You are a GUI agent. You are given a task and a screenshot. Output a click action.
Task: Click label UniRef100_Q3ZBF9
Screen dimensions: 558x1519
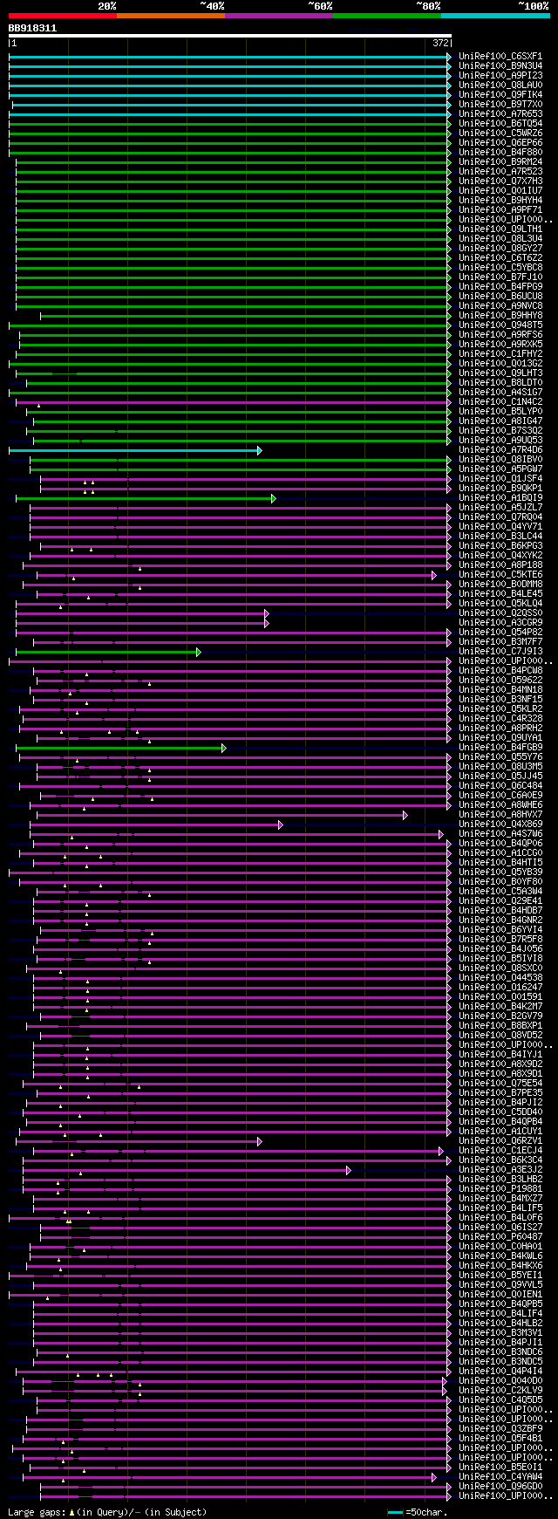coord(500,1429)
